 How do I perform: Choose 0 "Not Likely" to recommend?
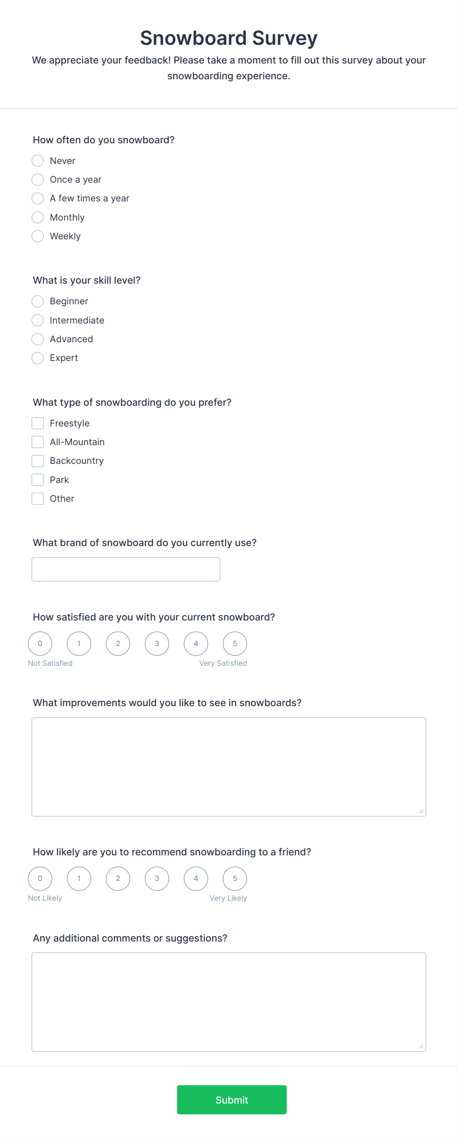pyautogui.click(x=40, y=878)
